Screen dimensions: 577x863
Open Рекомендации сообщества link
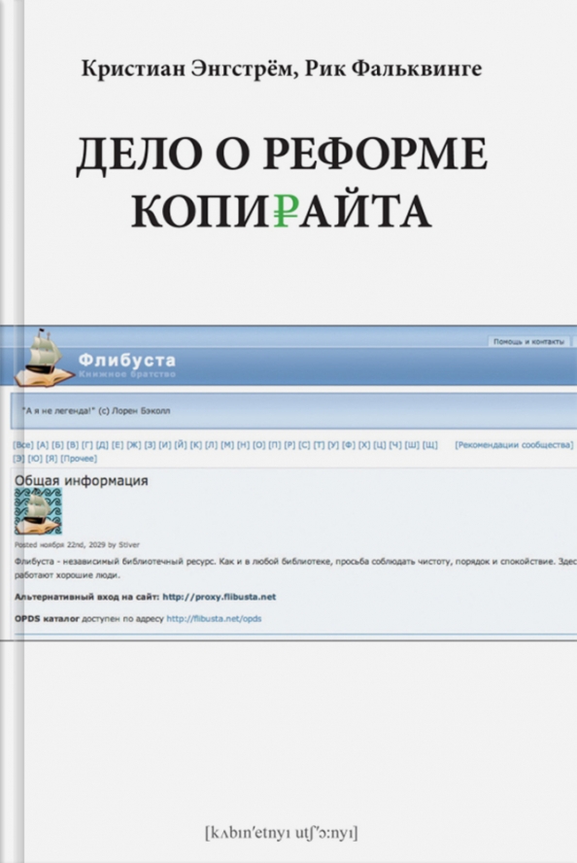pyautogui.click(x=514, y=445)
